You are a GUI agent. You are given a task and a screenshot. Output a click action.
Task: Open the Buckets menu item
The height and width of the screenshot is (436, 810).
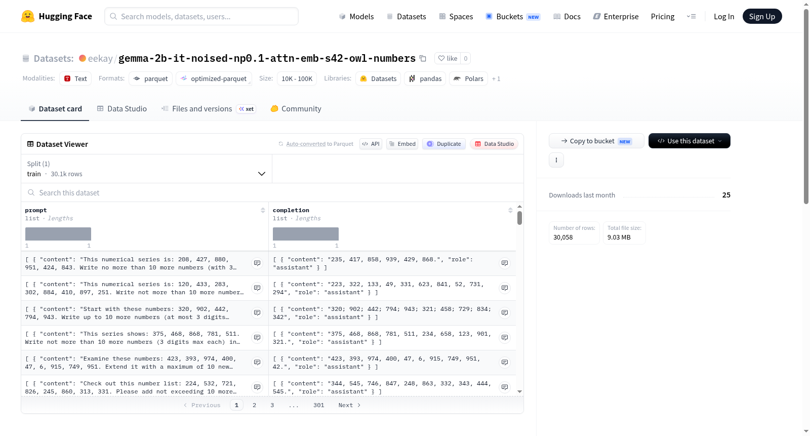[x=513, y=16]
